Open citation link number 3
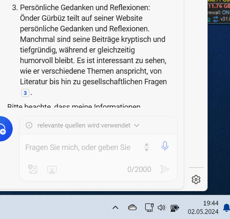 tap(25, 93)
